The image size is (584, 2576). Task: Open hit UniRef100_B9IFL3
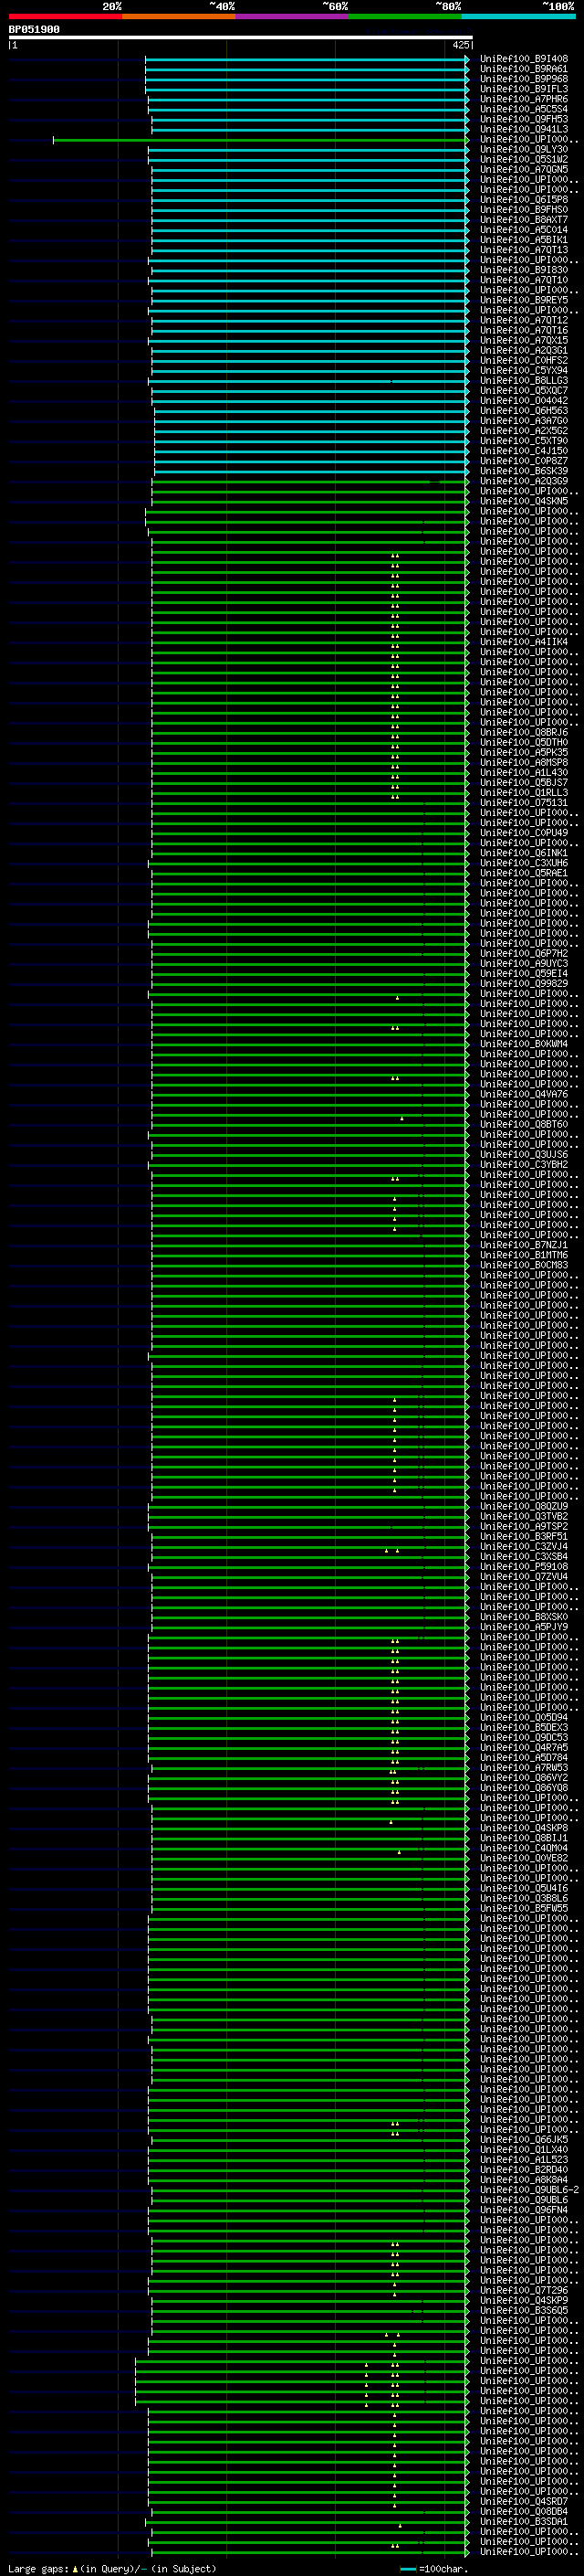point(524,89)
